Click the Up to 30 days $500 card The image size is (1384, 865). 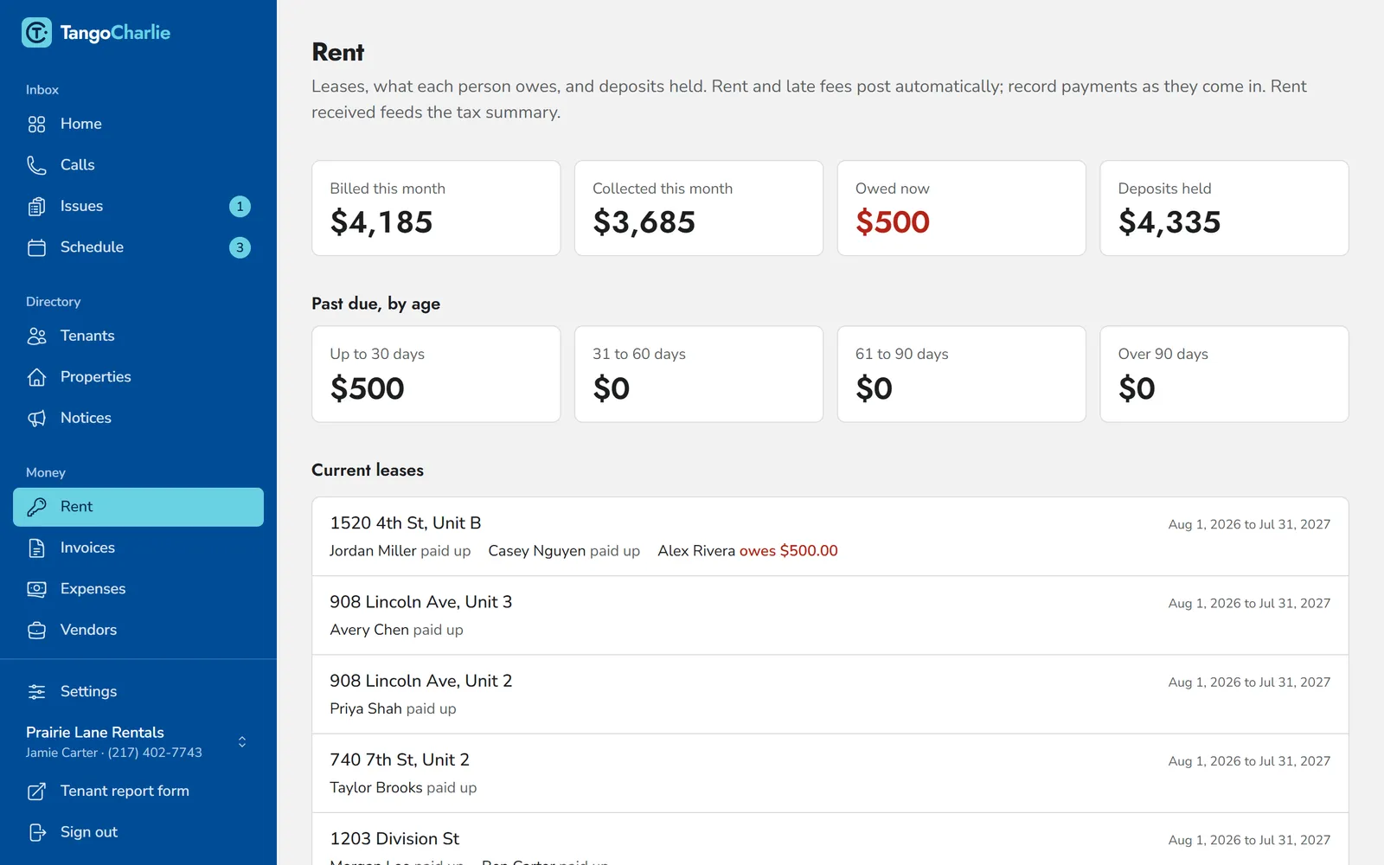click(x=436, y=374)
